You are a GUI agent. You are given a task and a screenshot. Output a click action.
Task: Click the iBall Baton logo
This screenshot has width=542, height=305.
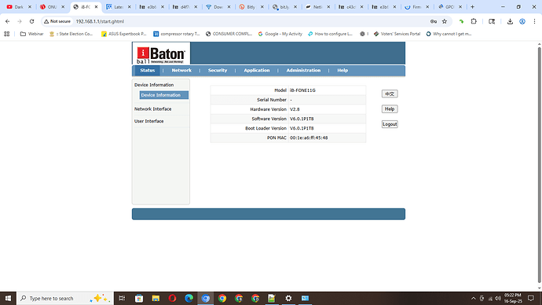pyautogui.click(x=161, y=53)
